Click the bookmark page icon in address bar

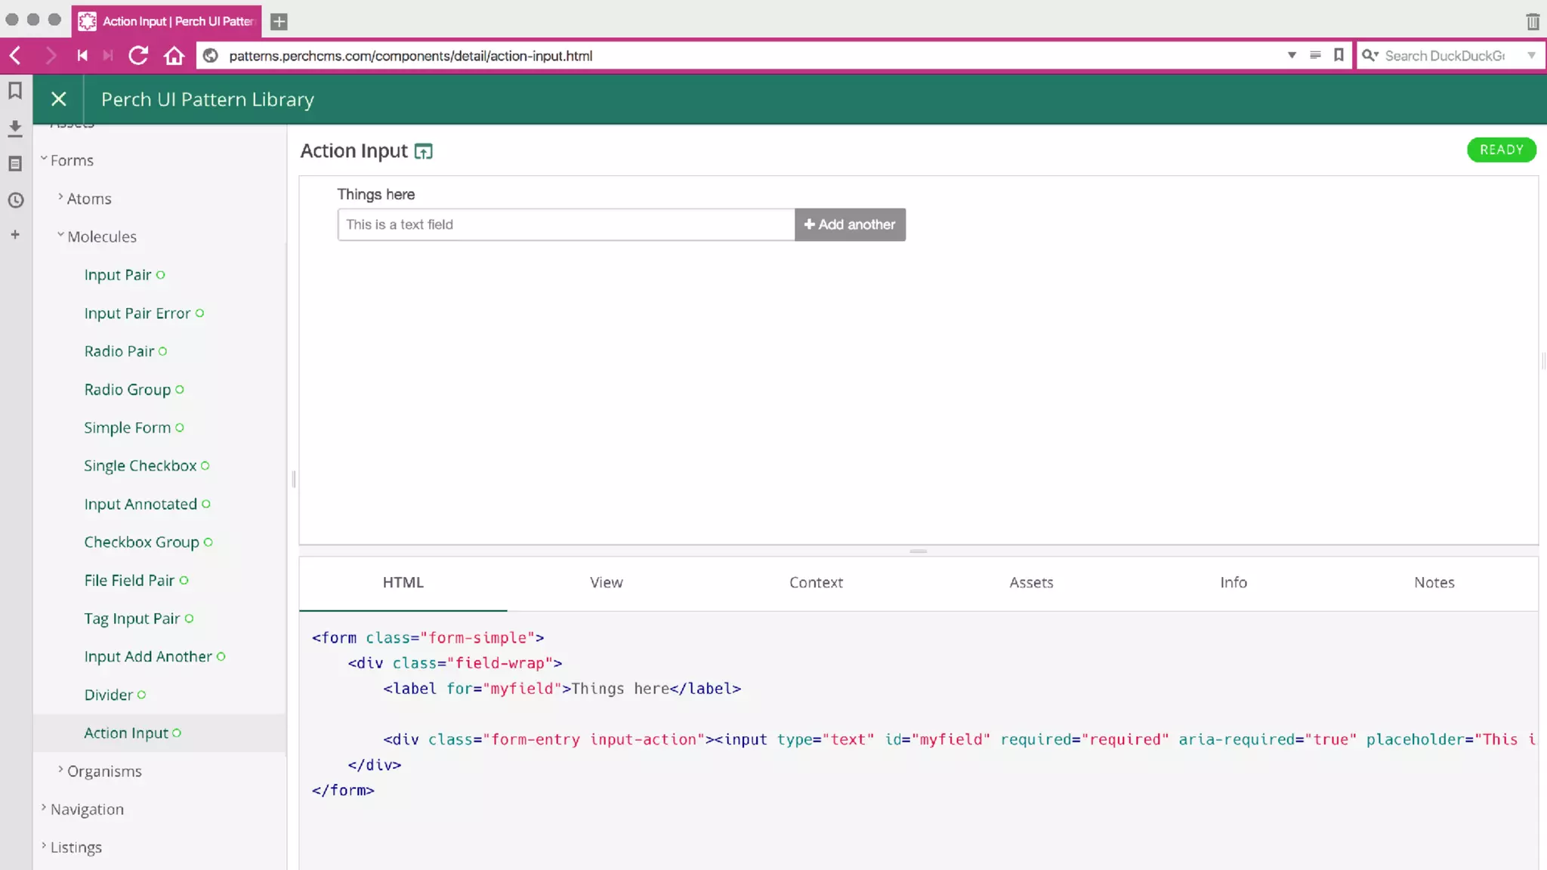[x=1339, y=55]
